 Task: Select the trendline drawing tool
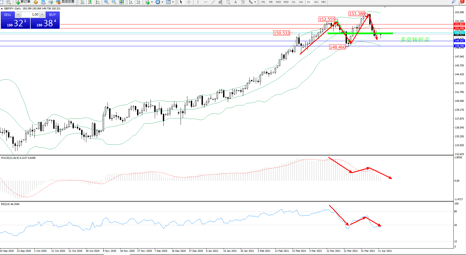pyautogui.click(x=213, y=2)
